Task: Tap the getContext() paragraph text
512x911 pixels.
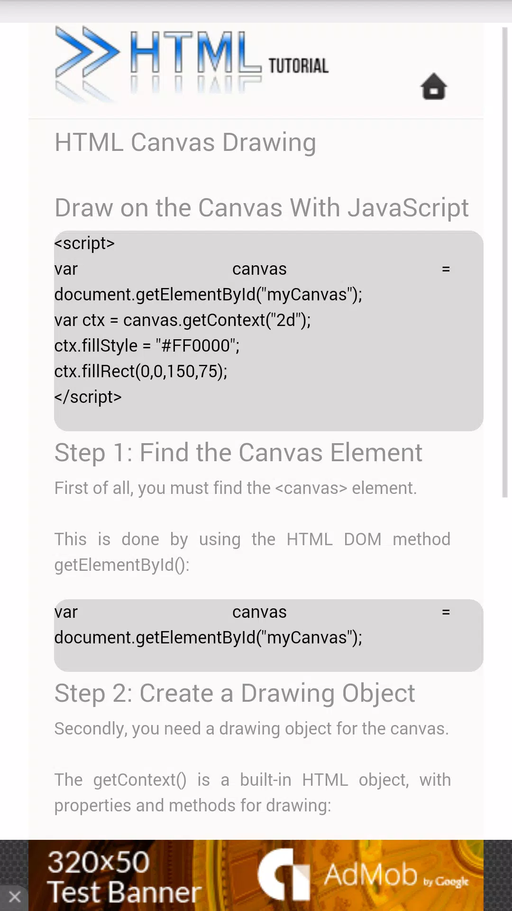Action: pyautogui.click(x=253, y=793)
